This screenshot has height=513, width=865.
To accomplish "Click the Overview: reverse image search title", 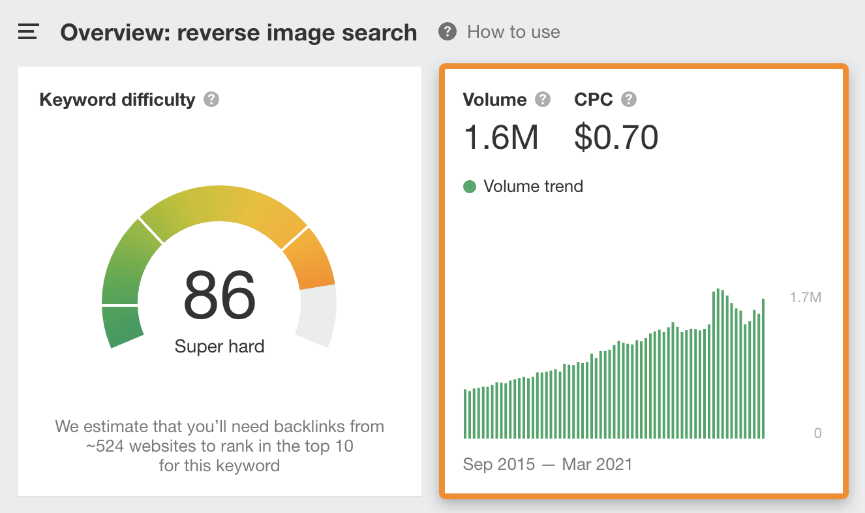I will click(239, 33).
